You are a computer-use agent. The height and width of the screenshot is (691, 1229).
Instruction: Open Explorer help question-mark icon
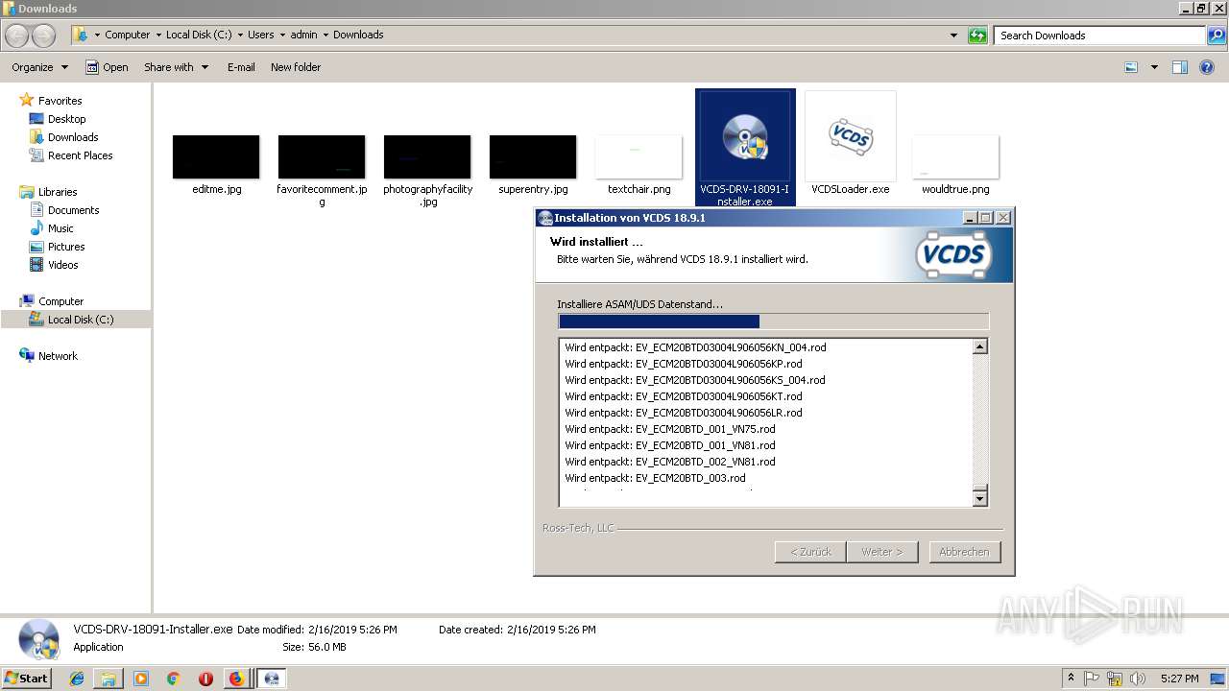tap(1207, 67)
